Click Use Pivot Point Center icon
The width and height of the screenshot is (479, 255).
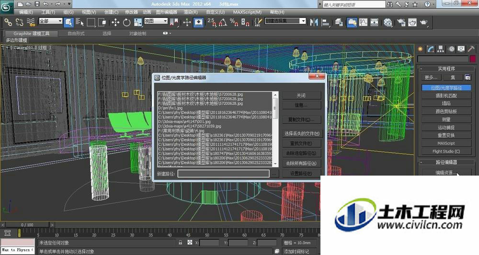174,22
